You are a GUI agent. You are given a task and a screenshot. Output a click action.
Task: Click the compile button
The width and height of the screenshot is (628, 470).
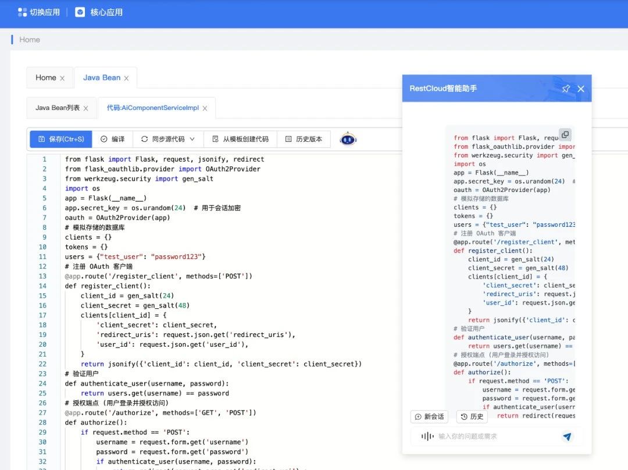[x=112, y=139]
